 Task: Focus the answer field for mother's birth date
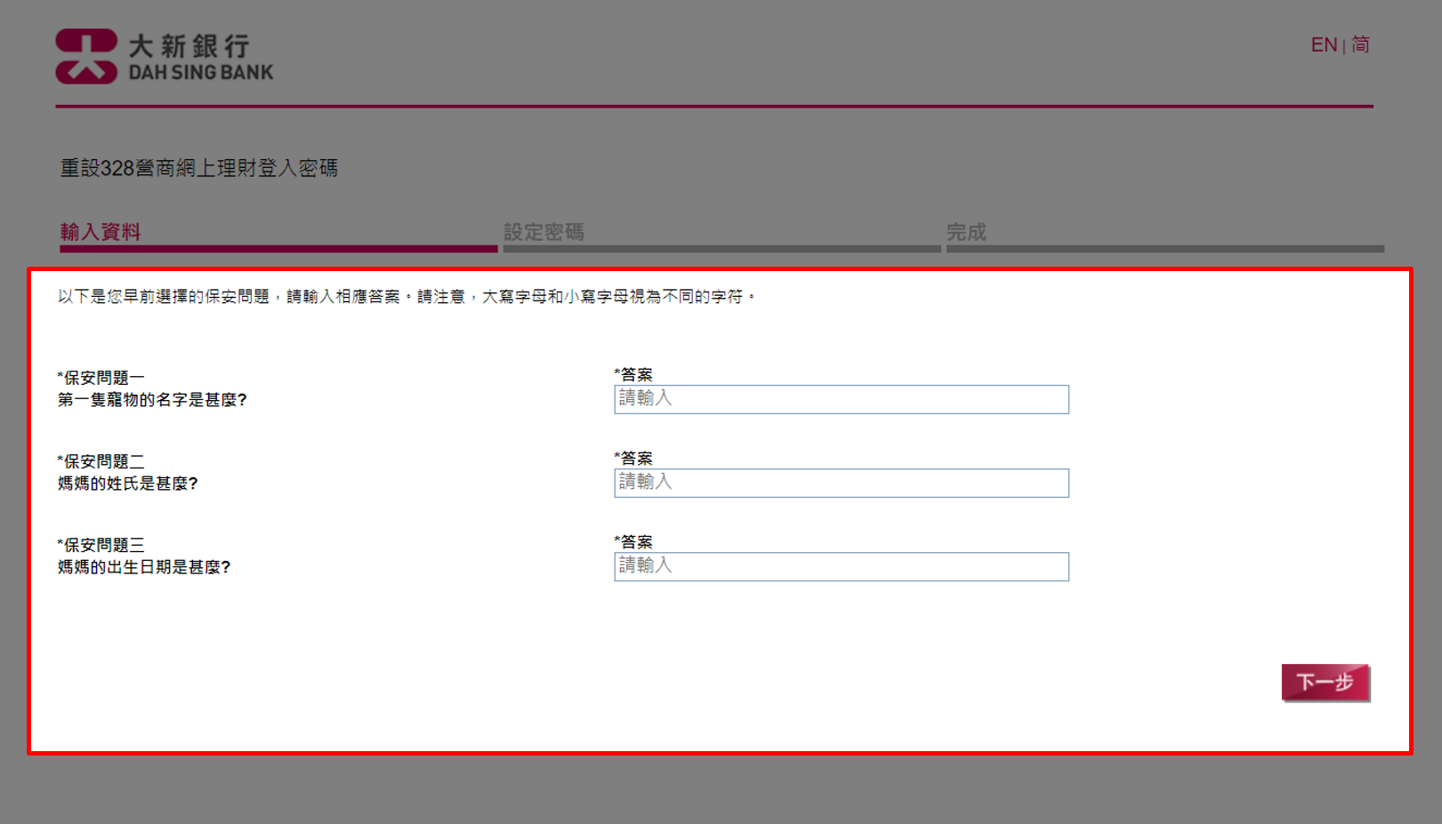(841, 566)
